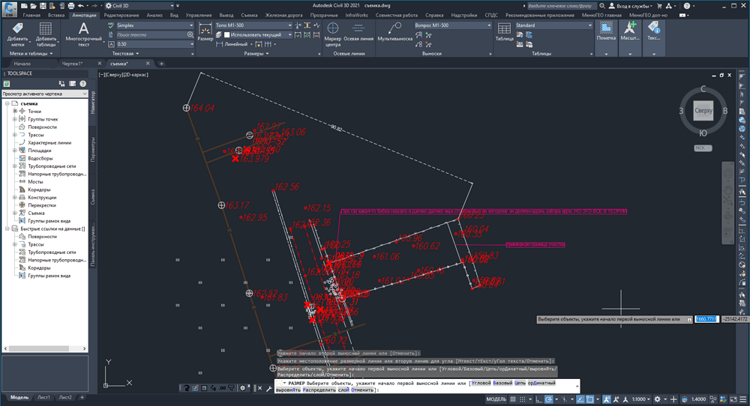Open the 1:1000 annotation scale dropdown
This screenshot has height=406, width=750.
[640, 399]
